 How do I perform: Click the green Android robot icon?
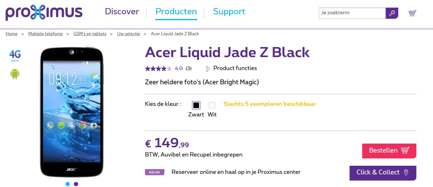click(x=15, y=74)
